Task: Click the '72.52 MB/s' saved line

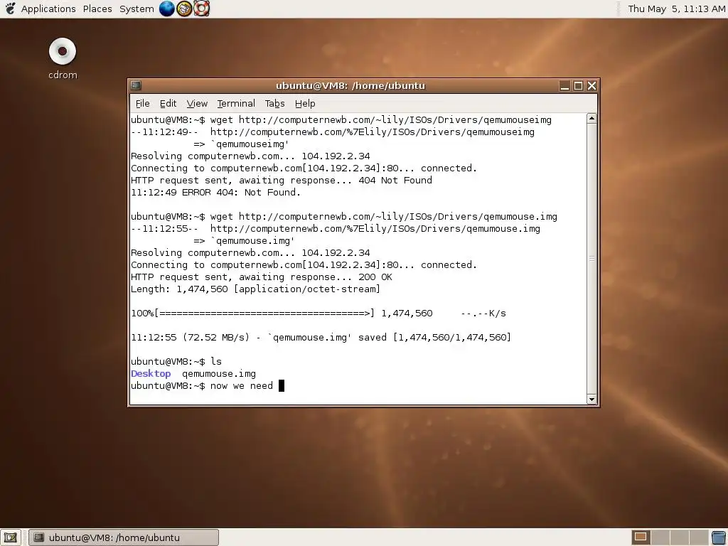Action: pos(321,338)
